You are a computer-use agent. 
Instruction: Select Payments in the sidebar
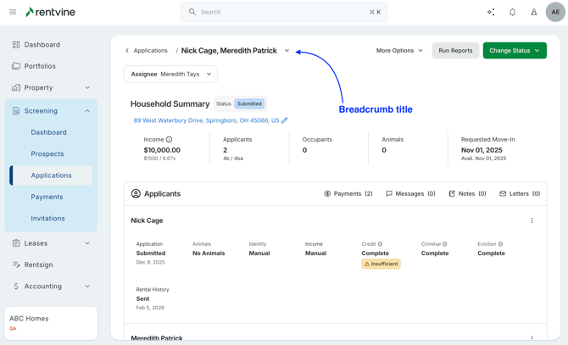pyautogui.click(x=47, y=197)
